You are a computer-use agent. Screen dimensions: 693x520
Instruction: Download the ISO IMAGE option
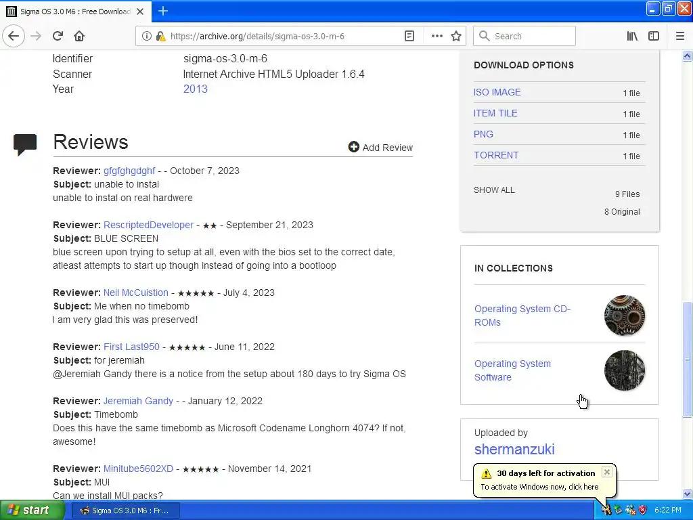tap(497, 92)
